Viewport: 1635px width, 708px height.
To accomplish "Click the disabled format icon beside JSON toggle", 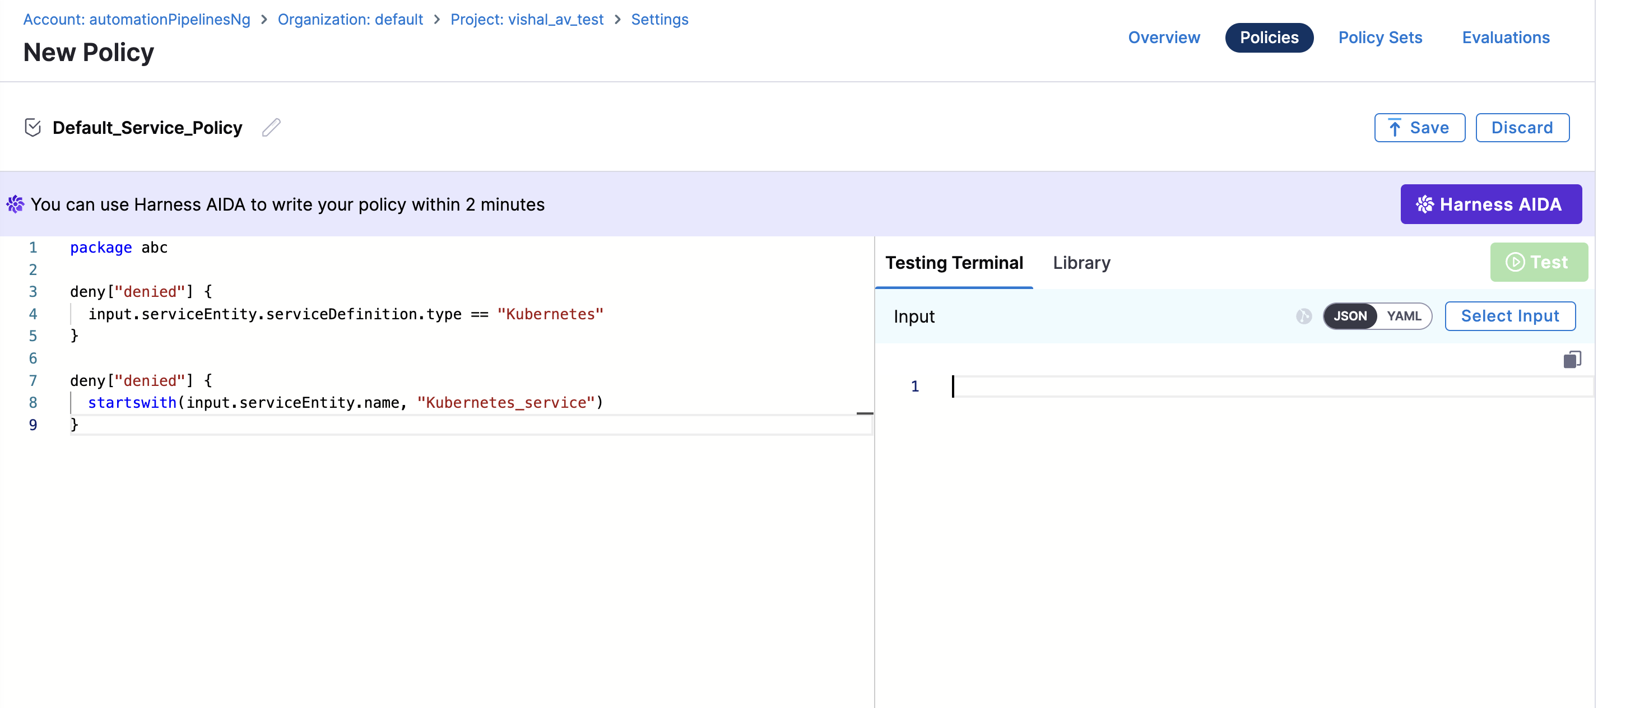I will (1304, 316).
